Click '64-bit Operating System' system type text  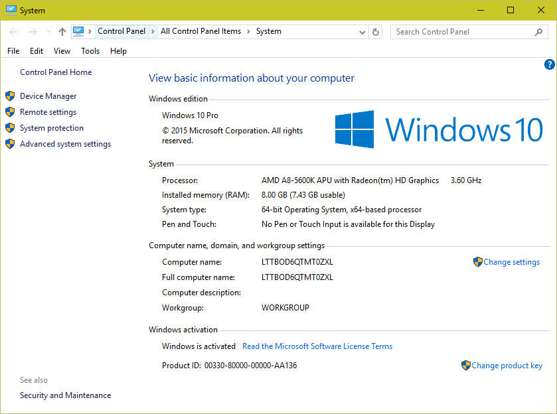pyautogui.click(x=303, y=210)
